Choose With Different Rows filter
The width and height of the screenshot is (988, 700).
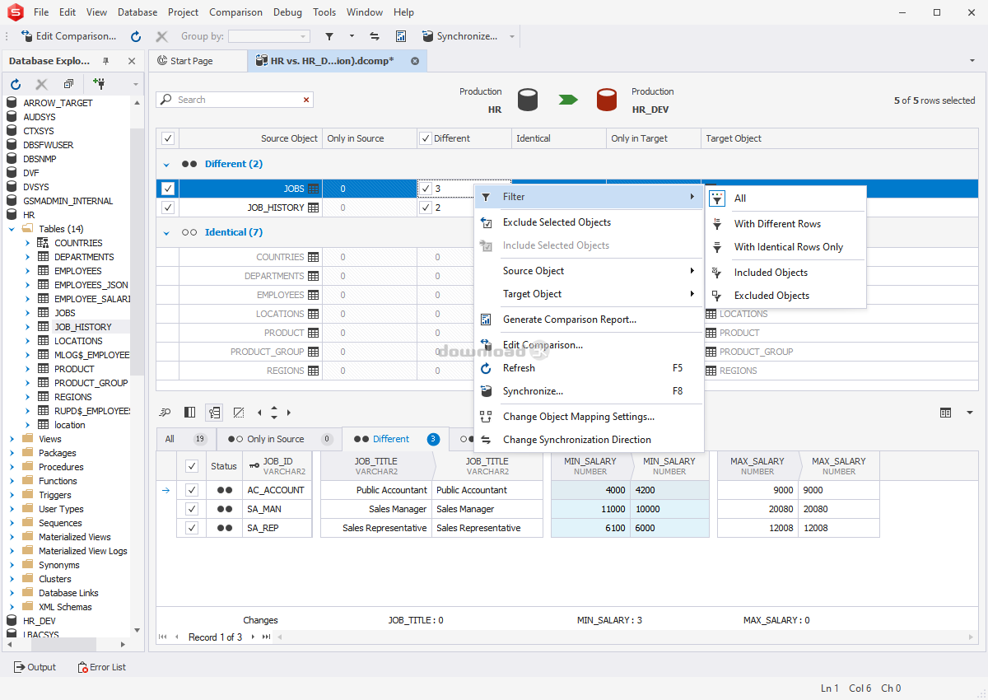(786, 224)
